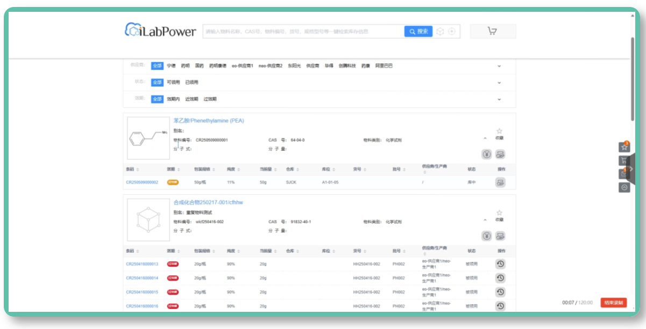
Task: Expand the 状态 filter row chevron
Action: pos(499,83)
